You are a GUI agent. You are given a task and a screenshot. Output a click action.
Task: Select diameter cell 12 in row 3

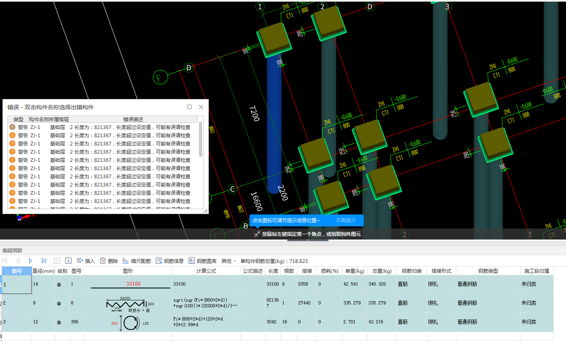click(x=43, y=322)
